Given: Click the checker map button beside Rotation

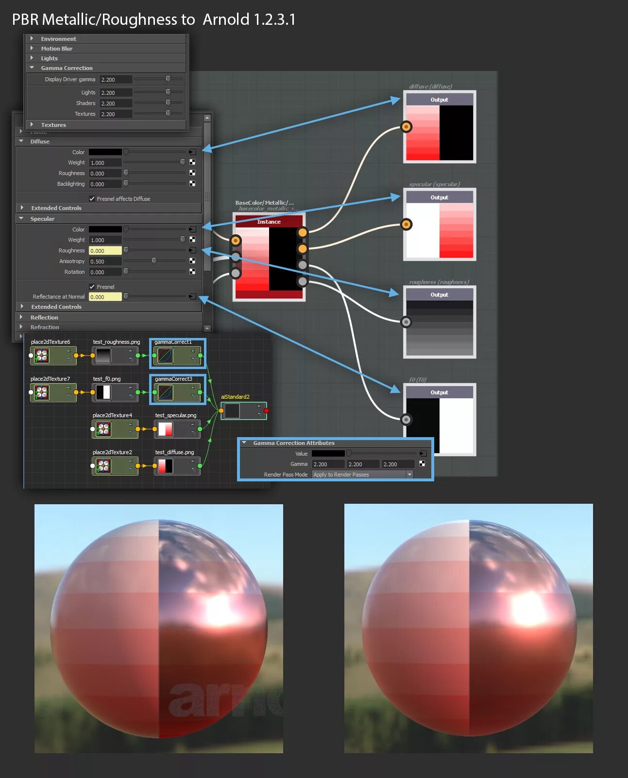Looking at the screenshot, I should (192, 272).
